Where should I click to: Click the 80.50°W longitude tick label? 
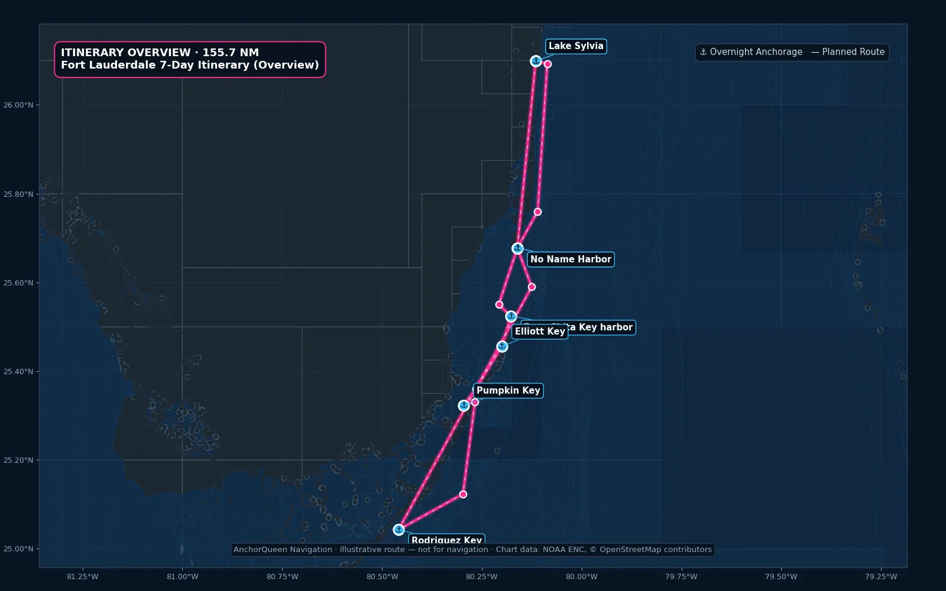point(383,577)
